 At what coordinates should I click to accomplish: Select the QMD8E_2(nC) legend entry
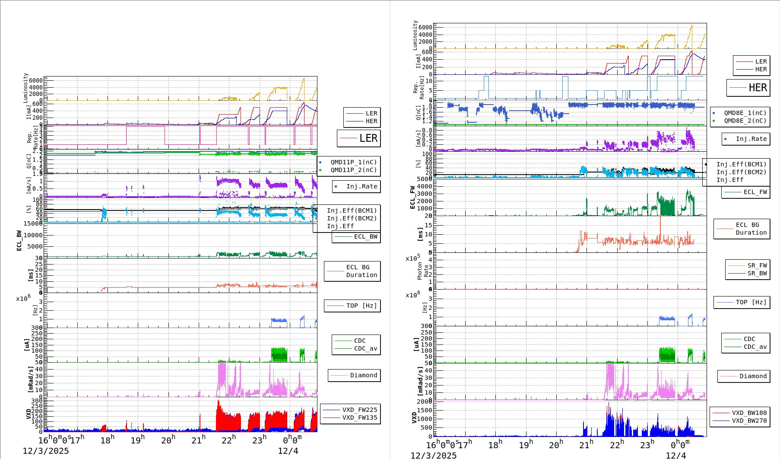745,121
